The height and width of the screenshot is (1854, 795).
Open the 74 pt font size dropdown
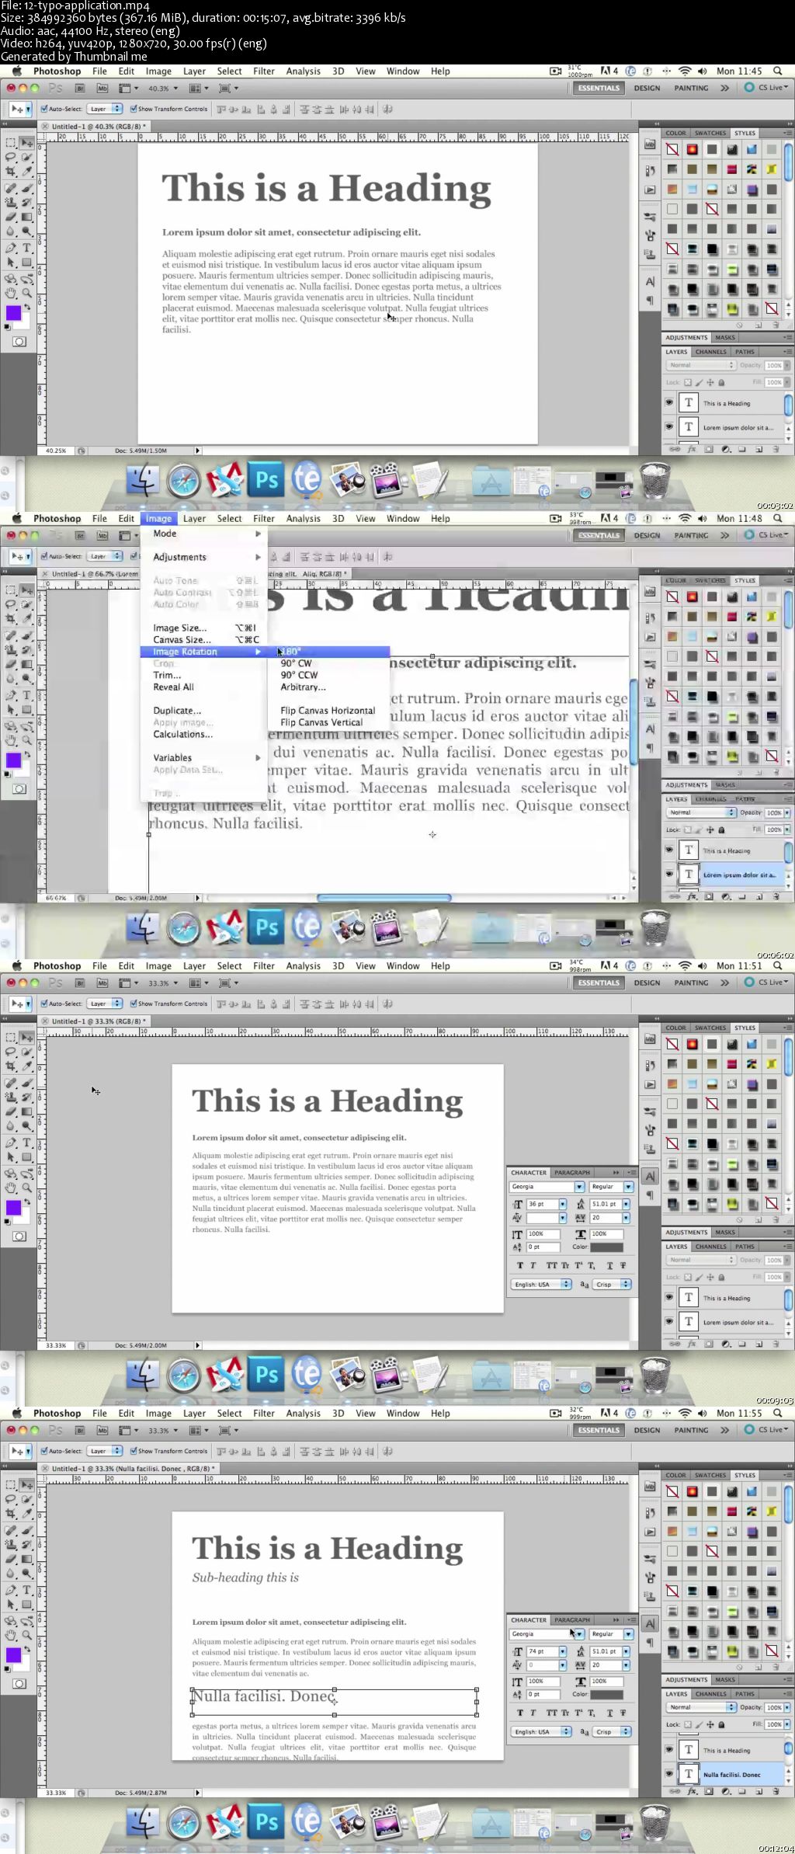tap(562, 1651)
